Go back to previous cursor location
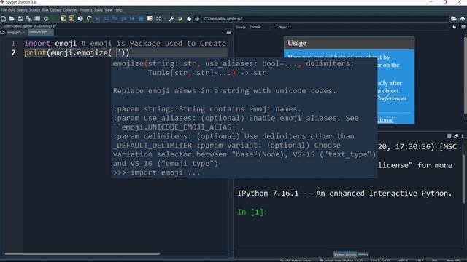467x262 pixels. click(189, 19)
